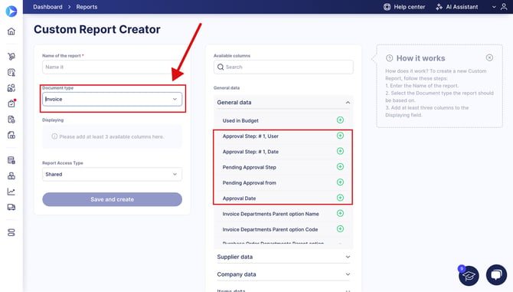Open the live chat bubble widget
Viewport: 513px width, 292px height.
[496, 274]
